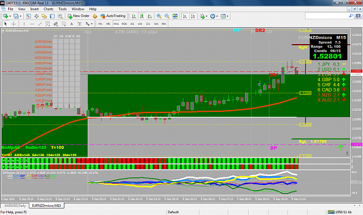Open the Indicators list icon
363x215 pixels.
[202, 16]
